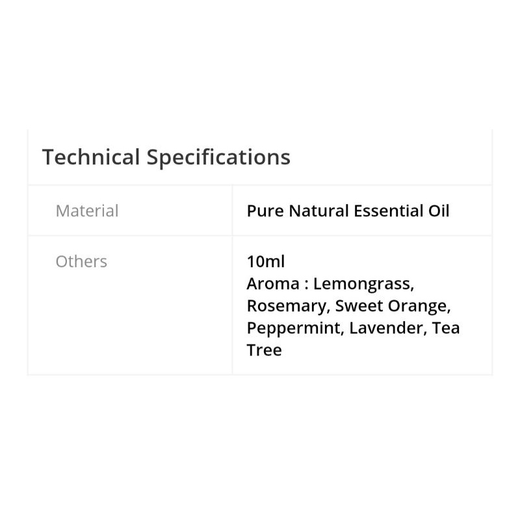Click the Aroma label text

(268, 283)
